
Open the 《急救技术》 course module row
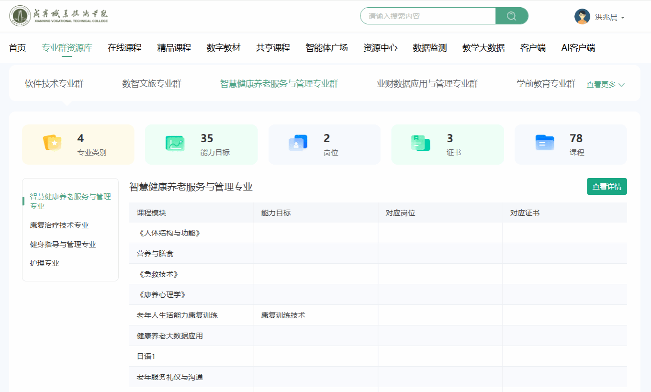158,274
